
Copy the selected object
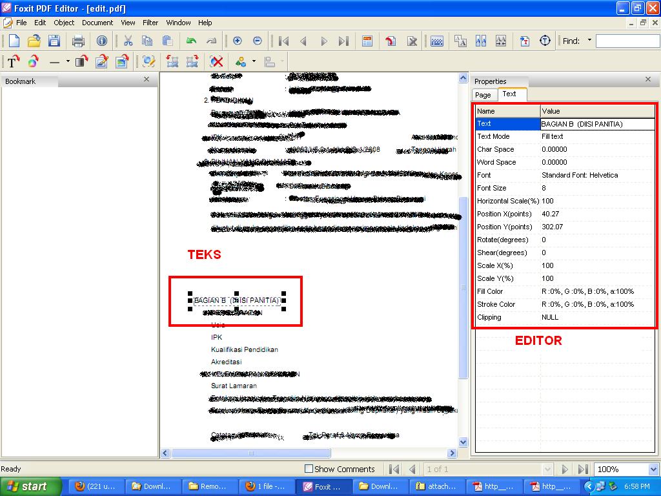(x=148, y=41)
